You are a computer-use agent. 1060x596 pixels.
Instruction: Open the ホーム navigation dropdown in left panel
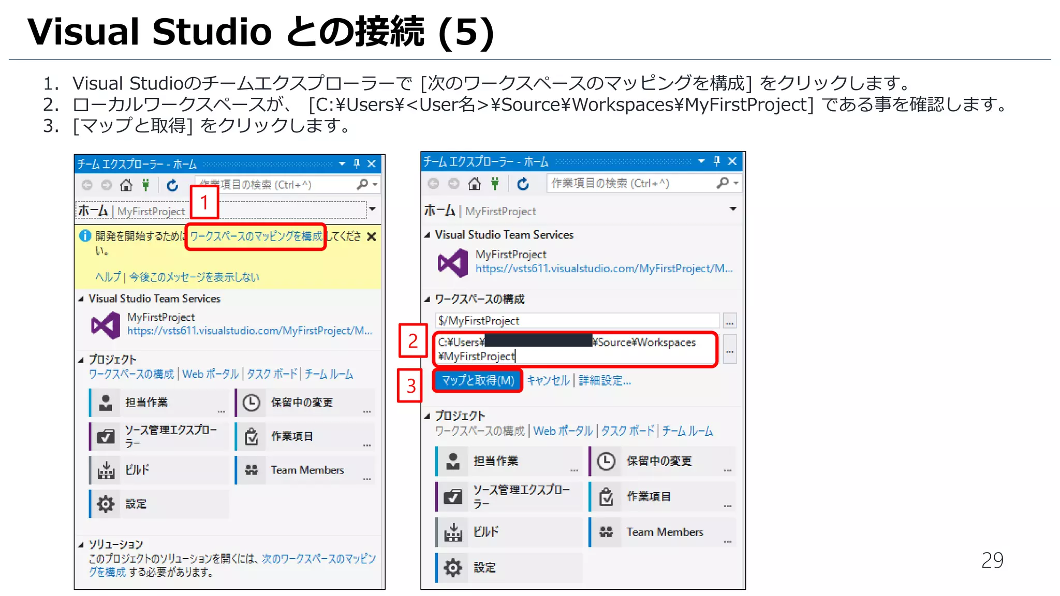[372, 209]
